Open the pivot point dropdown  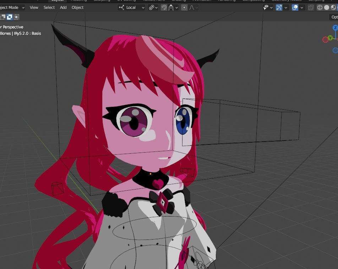coord(153,7)
